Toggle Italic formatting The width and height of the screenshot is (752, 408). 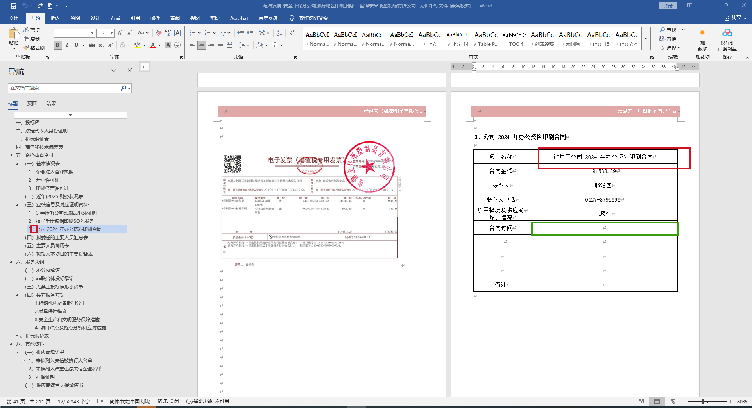point(67,45)
